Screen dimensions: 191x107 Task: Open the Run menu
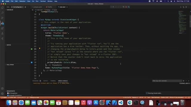pyautogui.click(x=37, y=1)
